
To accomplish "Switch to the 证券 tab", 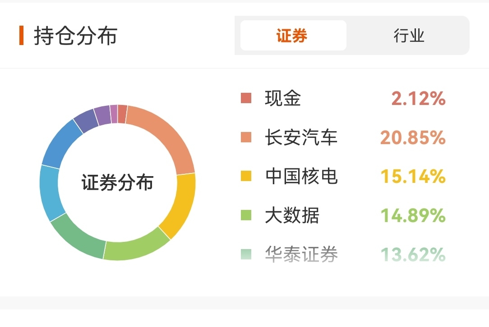I will (293, 35).
